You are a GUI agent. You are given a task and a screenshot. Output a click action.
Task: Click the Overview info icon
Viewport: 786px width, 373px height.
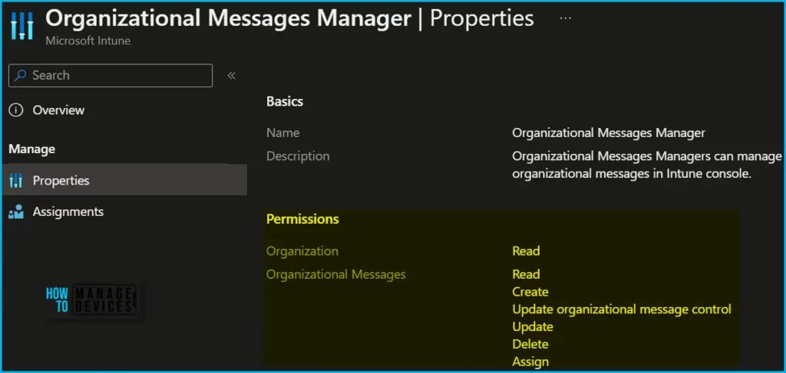(x=17, y=110)
